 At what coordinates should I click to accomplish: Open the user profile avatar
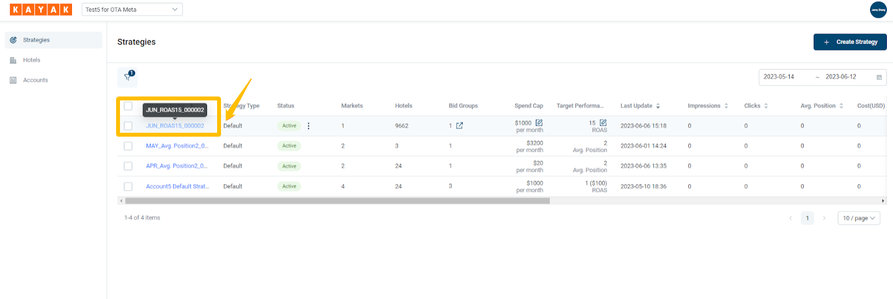(x=878, y=9)
